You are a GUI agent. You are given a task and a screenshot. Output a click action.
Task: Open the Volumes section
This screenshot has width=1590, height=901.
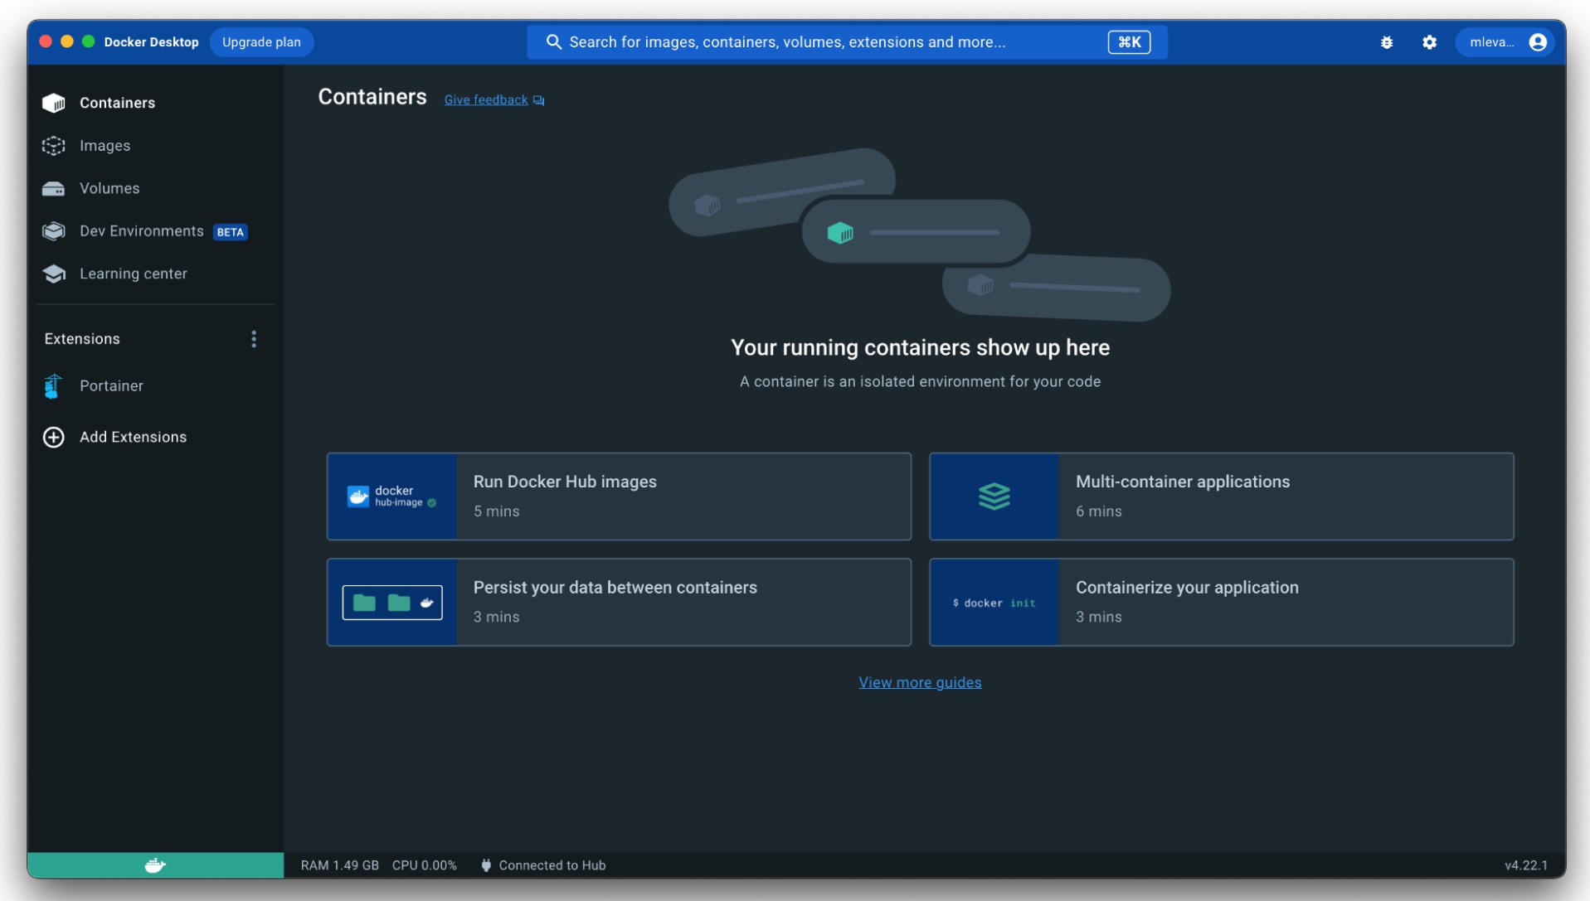pyautogui.click(x=109, y=189)
